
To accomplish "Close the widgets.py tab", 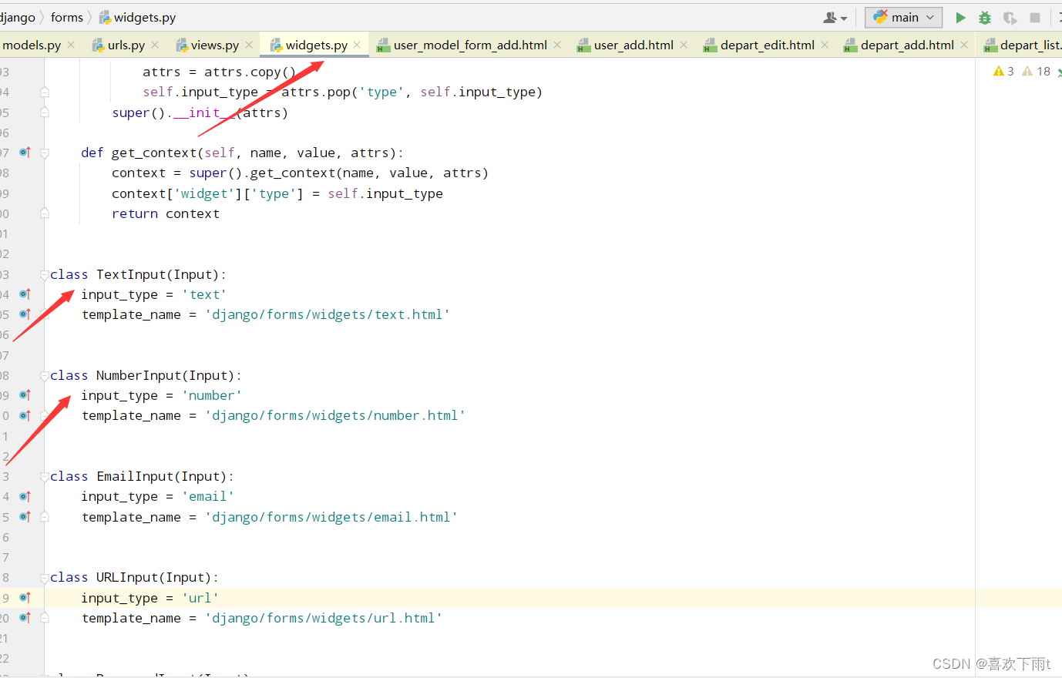I will [357, 45].
